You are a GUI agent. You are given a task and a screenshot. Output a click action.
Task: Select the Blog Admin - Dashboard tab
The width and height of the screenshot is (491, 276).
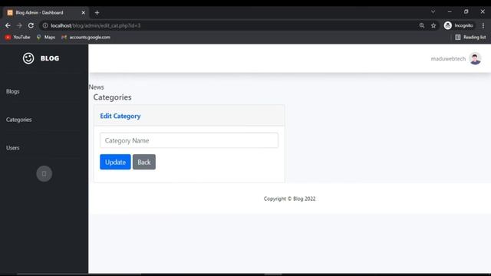click(46, 13)
